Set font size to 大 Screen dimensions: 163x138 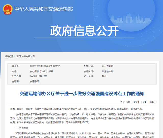pyautogui.click(x=129, y=102)
